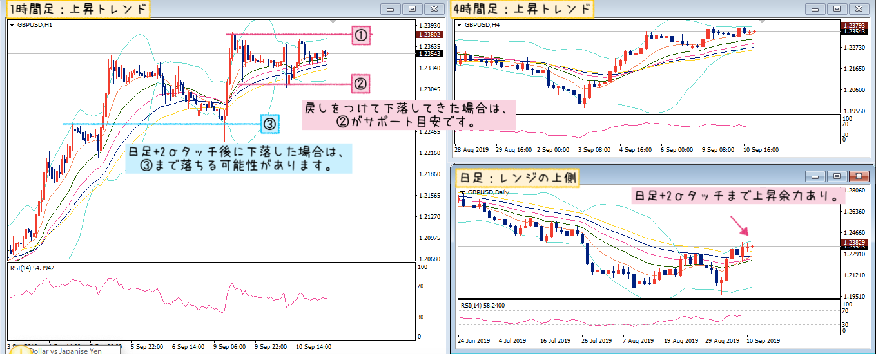Screen dimensions: 876x354
Task: Click the 24 Jun 2019 date label in Daily chart
Action: 475,340
